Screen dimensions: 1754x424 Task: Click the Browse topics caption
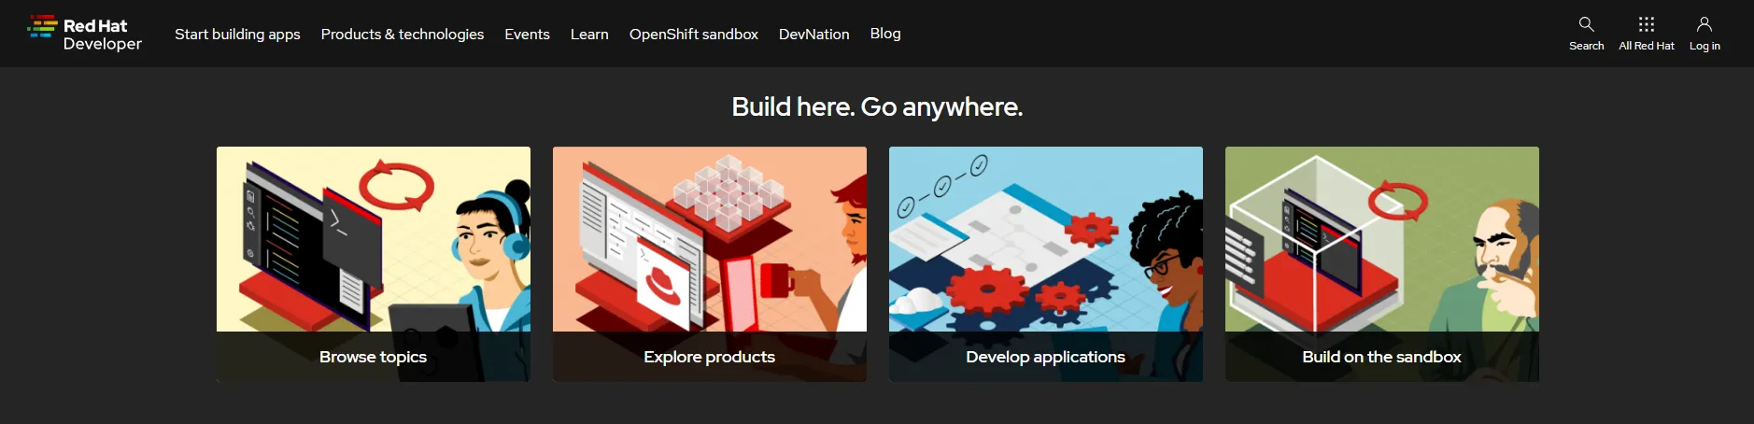[x=373, y=357]
